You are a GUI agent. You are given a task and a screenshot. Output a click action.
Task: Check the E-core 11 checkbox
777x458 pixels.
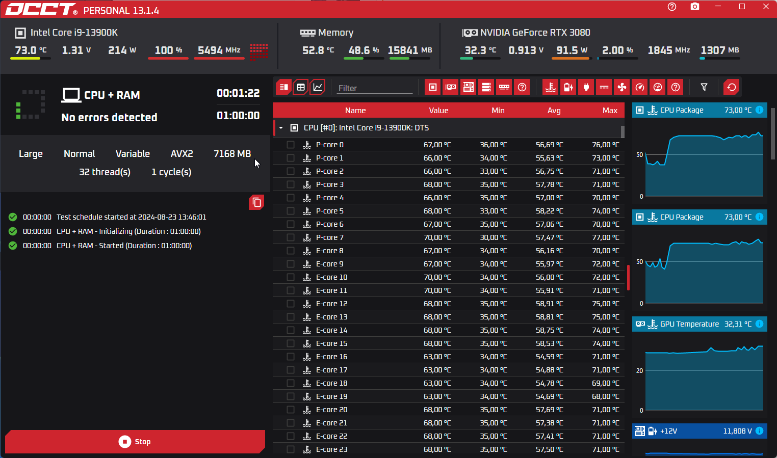(291, 290)
